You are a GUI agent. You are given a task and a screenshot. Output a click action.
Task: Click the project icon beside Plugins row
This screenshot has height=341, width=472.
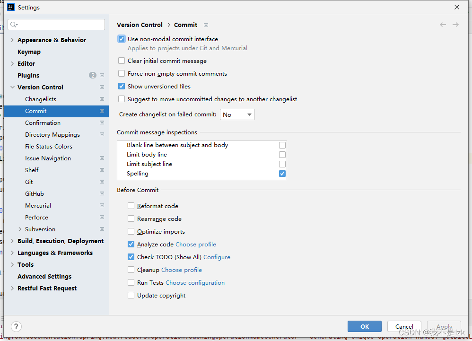coord(102,75)
